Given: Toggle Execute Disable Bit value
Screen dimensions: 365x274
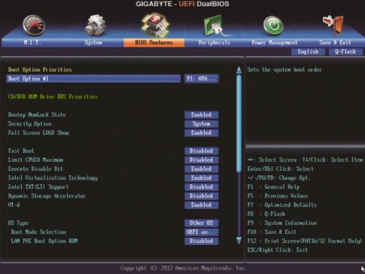Looking at the screenshot, I should pos(201,169).
